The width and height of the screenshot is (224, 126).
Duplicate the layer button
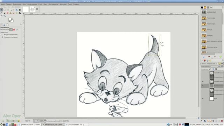pos(213,121)
